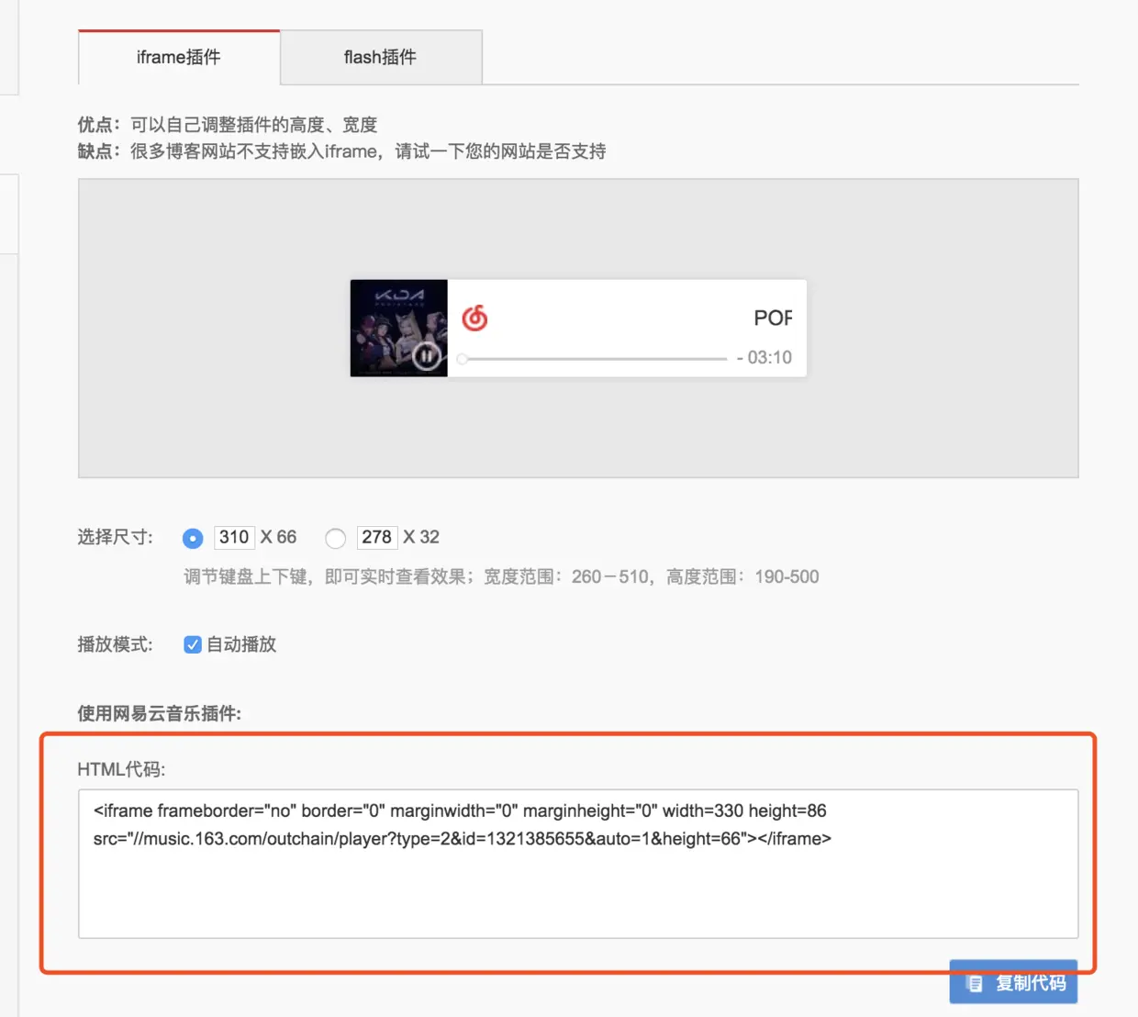Click the 310 width input field

[234, 537]
